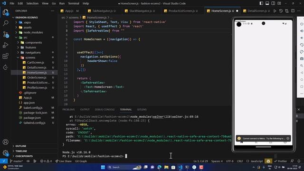This screenshot has height=171, width=304.
Task: Click the emulator screenshot camera button
Action: (302, 58)
